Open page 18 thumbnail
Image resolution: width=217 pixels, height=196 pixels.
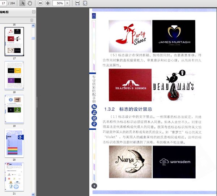(14, 76)
